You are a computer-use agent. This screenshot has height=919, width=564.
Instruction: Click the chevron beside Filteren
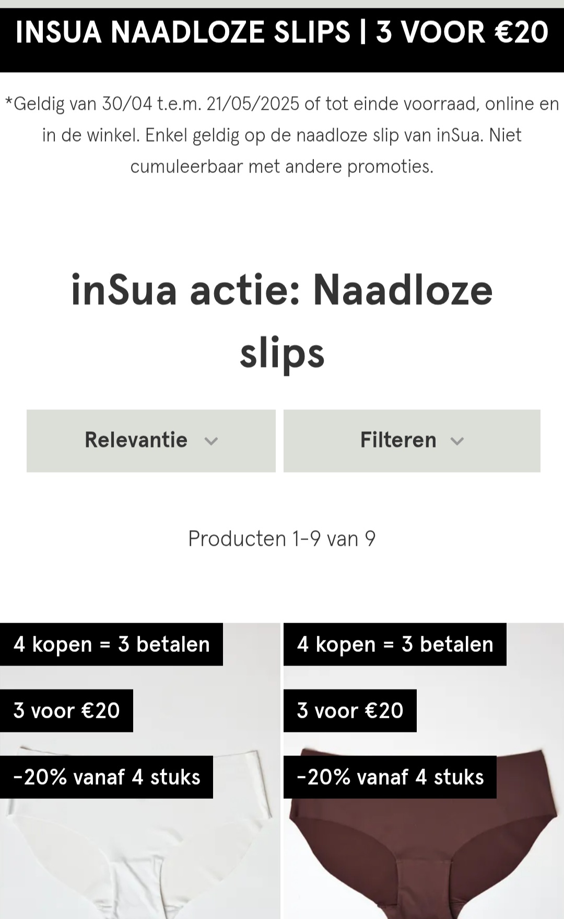point(457,442)
